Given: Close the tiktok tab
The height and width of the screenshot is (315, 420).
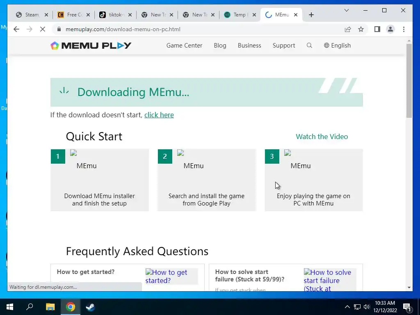Looking at the screenshot, I should point(130,15).
